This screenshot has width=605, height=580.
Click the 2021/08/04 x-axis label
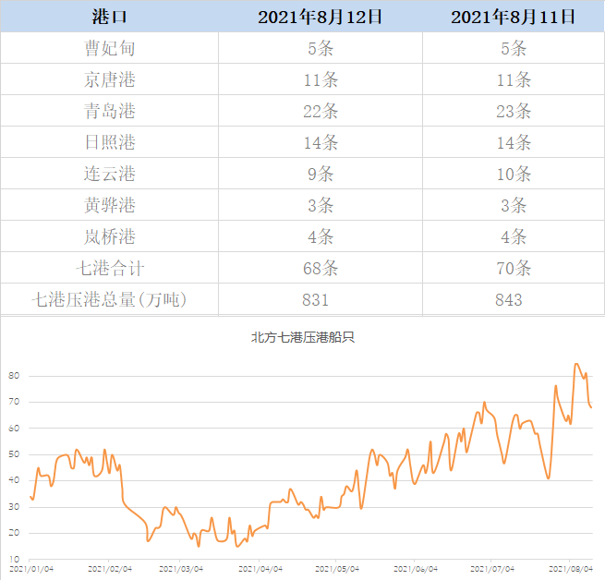[571, 569]
